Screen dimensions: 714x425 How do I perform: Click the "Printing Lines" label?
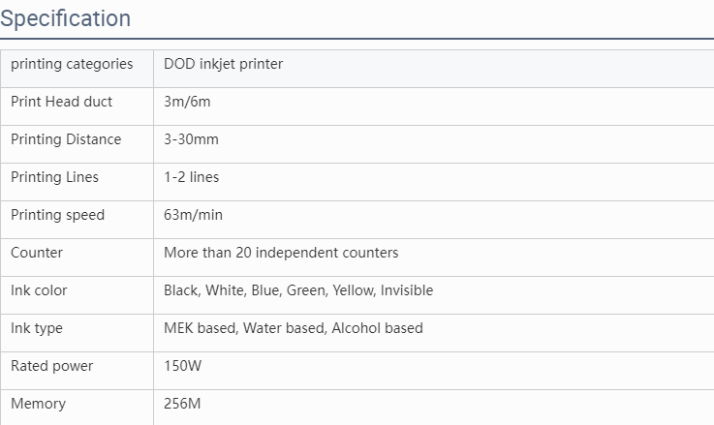click(x=54, y=177)
